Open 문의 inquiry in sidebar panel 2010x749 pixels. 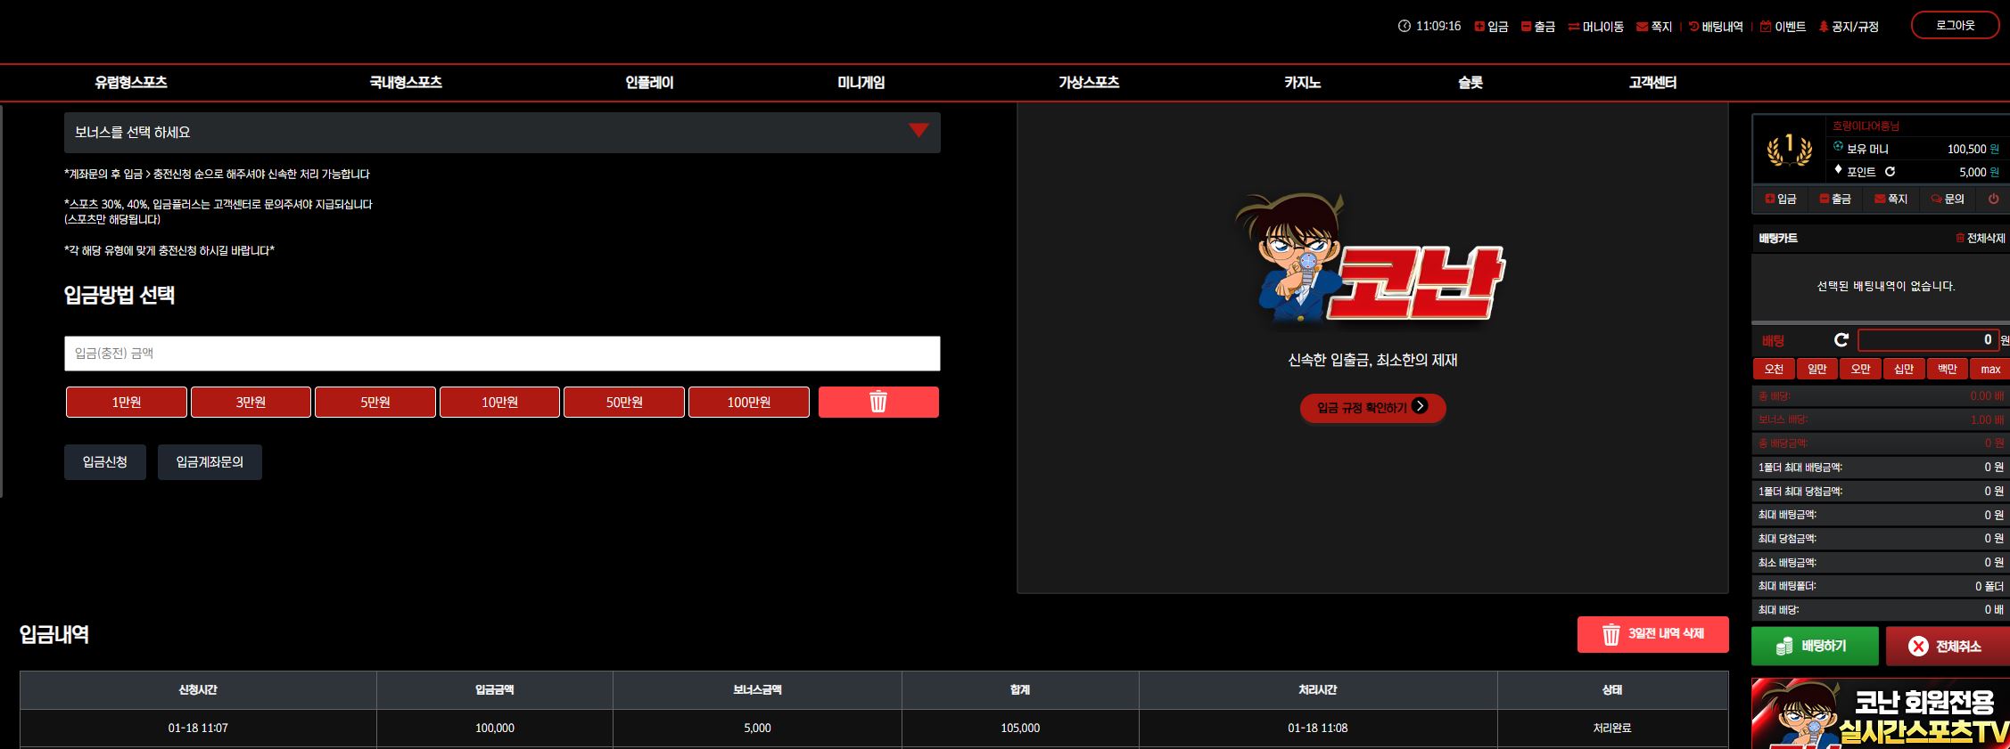[1948, 199]
